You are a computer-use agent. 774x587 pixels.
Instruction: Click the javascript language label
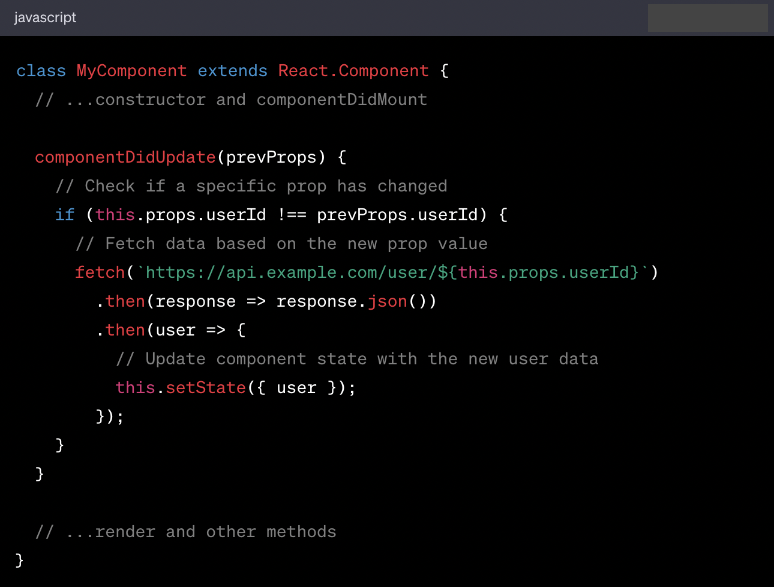point(45,17)
